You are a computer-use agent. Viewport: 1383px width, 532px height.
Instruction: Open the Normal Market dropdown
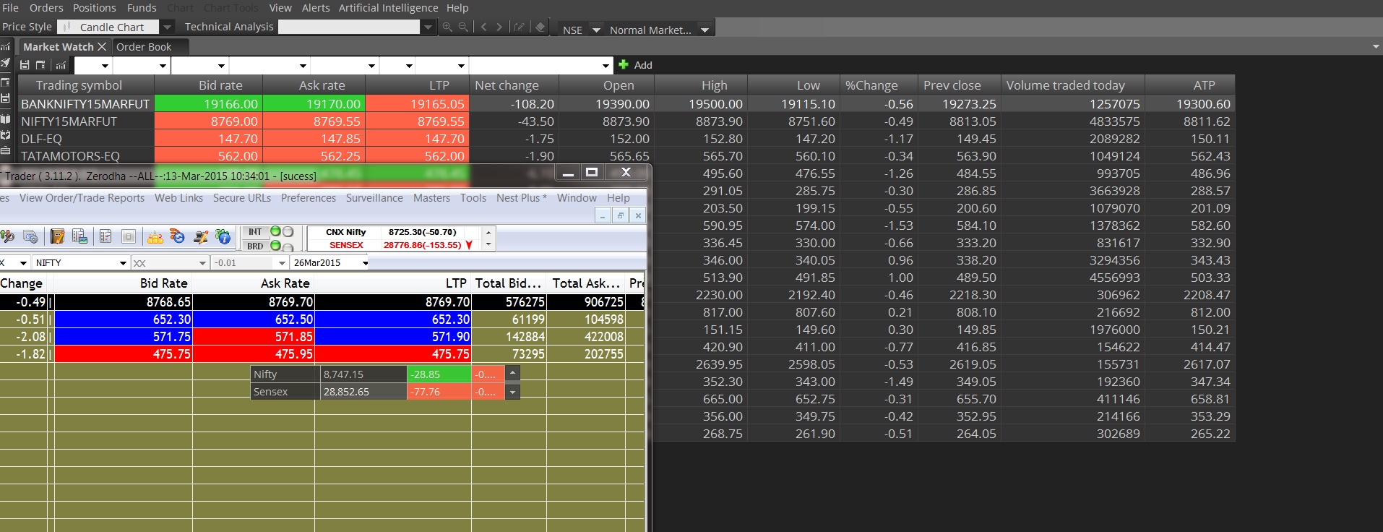tap(705, 30)
